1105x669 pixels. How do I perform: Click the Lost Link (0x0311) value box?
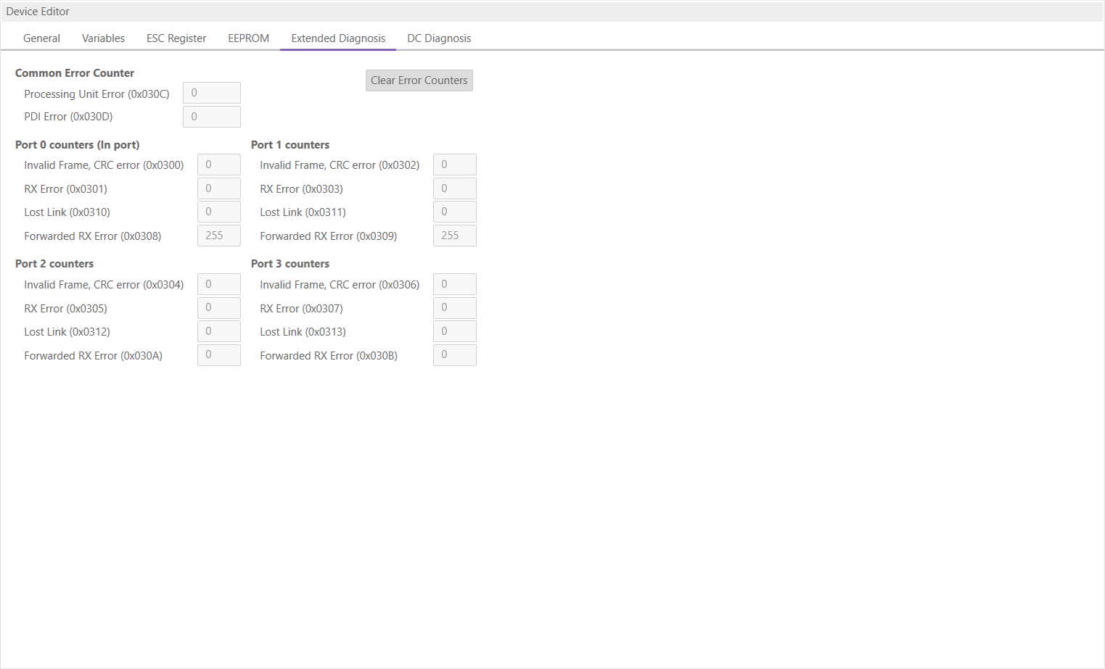point(454,212)
